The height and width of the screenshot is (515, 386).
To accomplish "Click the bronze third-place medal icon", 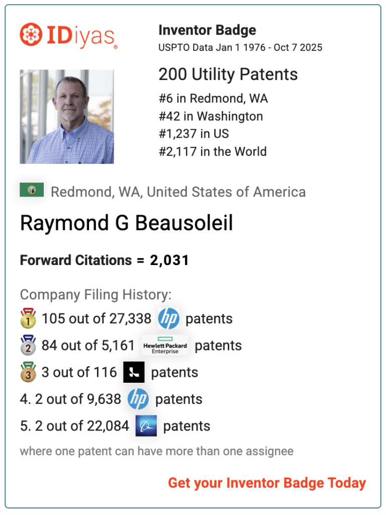I will pos(28,372).
